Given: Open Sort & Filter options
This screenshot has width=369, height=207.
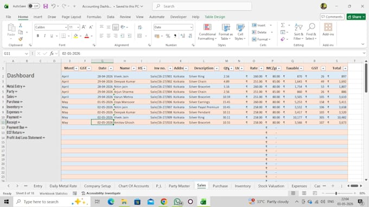Looking at the screenshot, I should [298, 32].
